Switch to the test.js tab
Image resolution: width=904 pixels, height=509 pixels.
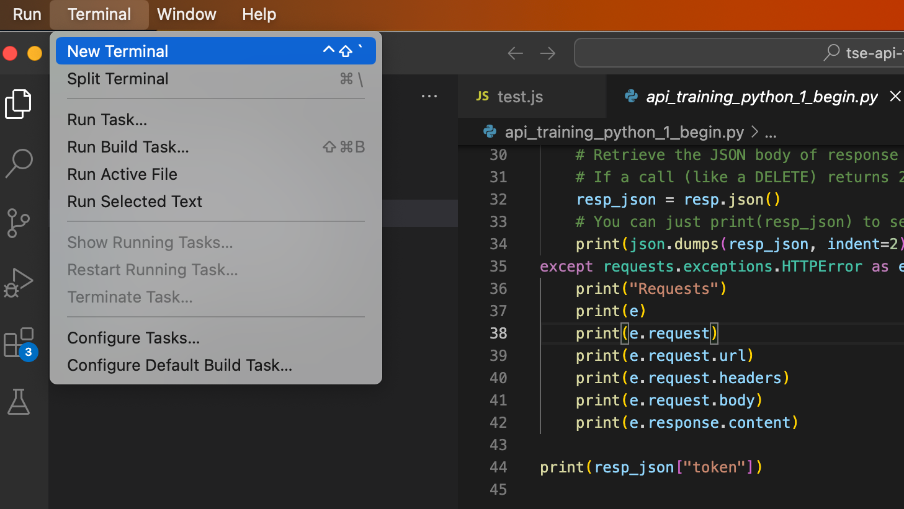click(520, 96)
